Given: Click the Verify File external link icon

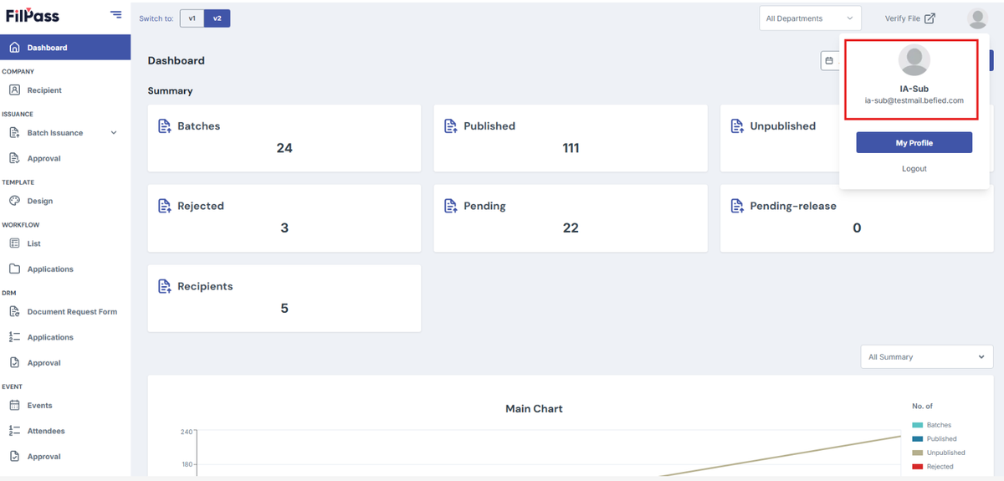Looking at the screenshot, I should pyautogui.click(x=930, y=18).
